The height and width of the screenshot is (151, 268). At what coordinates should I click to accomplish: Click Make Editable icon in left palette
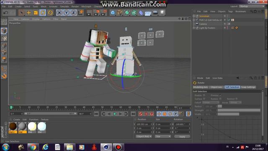4,22
